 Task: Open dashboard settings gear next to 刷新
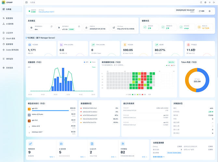coord(210,11)
